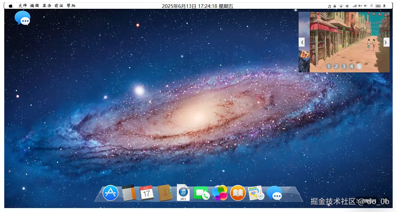Select carousel slide indicator 3
This screenshot has height=212, width=396.
point(344,66)
